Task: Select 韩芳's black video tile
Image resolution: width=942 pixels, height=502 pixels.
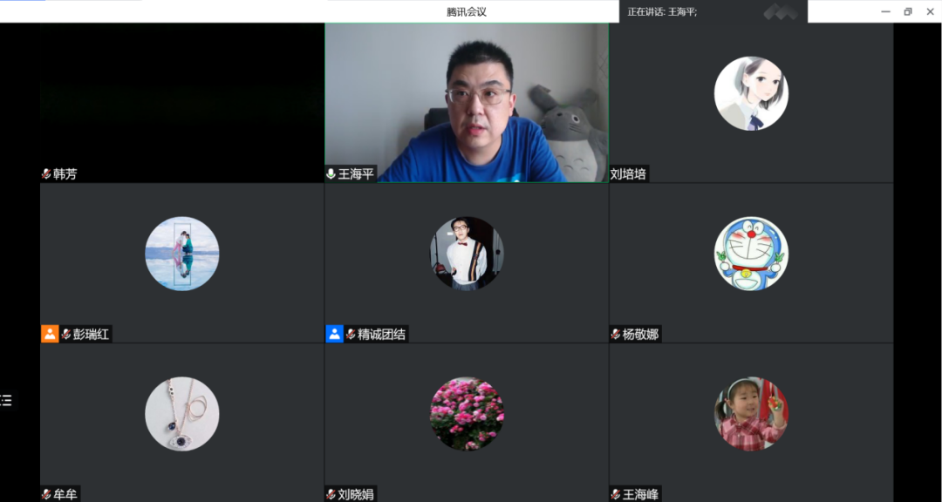Action: point(181,96)
